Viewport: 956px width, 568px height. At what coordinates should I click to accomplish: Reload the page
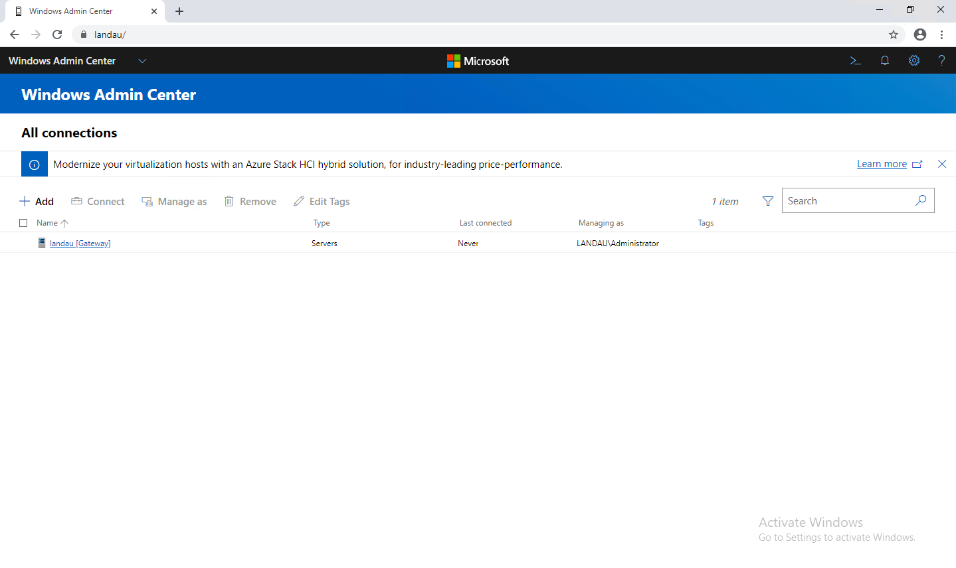(57, 35)
